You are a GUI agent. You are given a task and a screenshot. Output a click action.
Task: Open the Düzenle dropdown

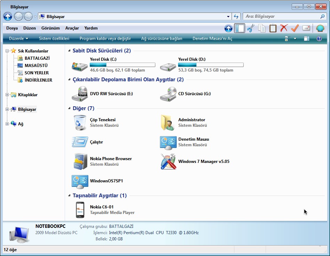[18, 39]
